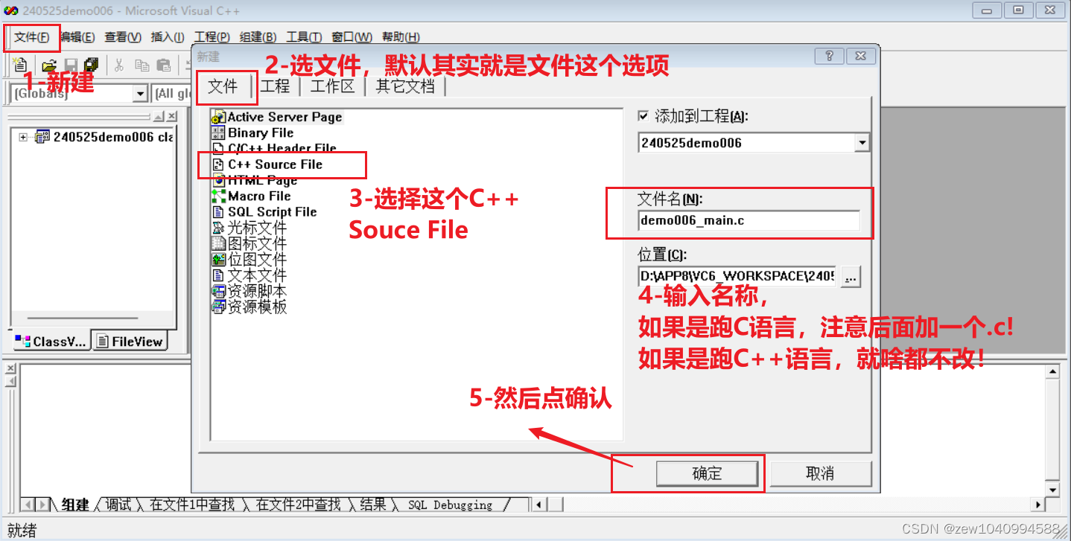Click the Save All toolbar icon
Screen dimensions: 1071x541
(x=92, y=65)
